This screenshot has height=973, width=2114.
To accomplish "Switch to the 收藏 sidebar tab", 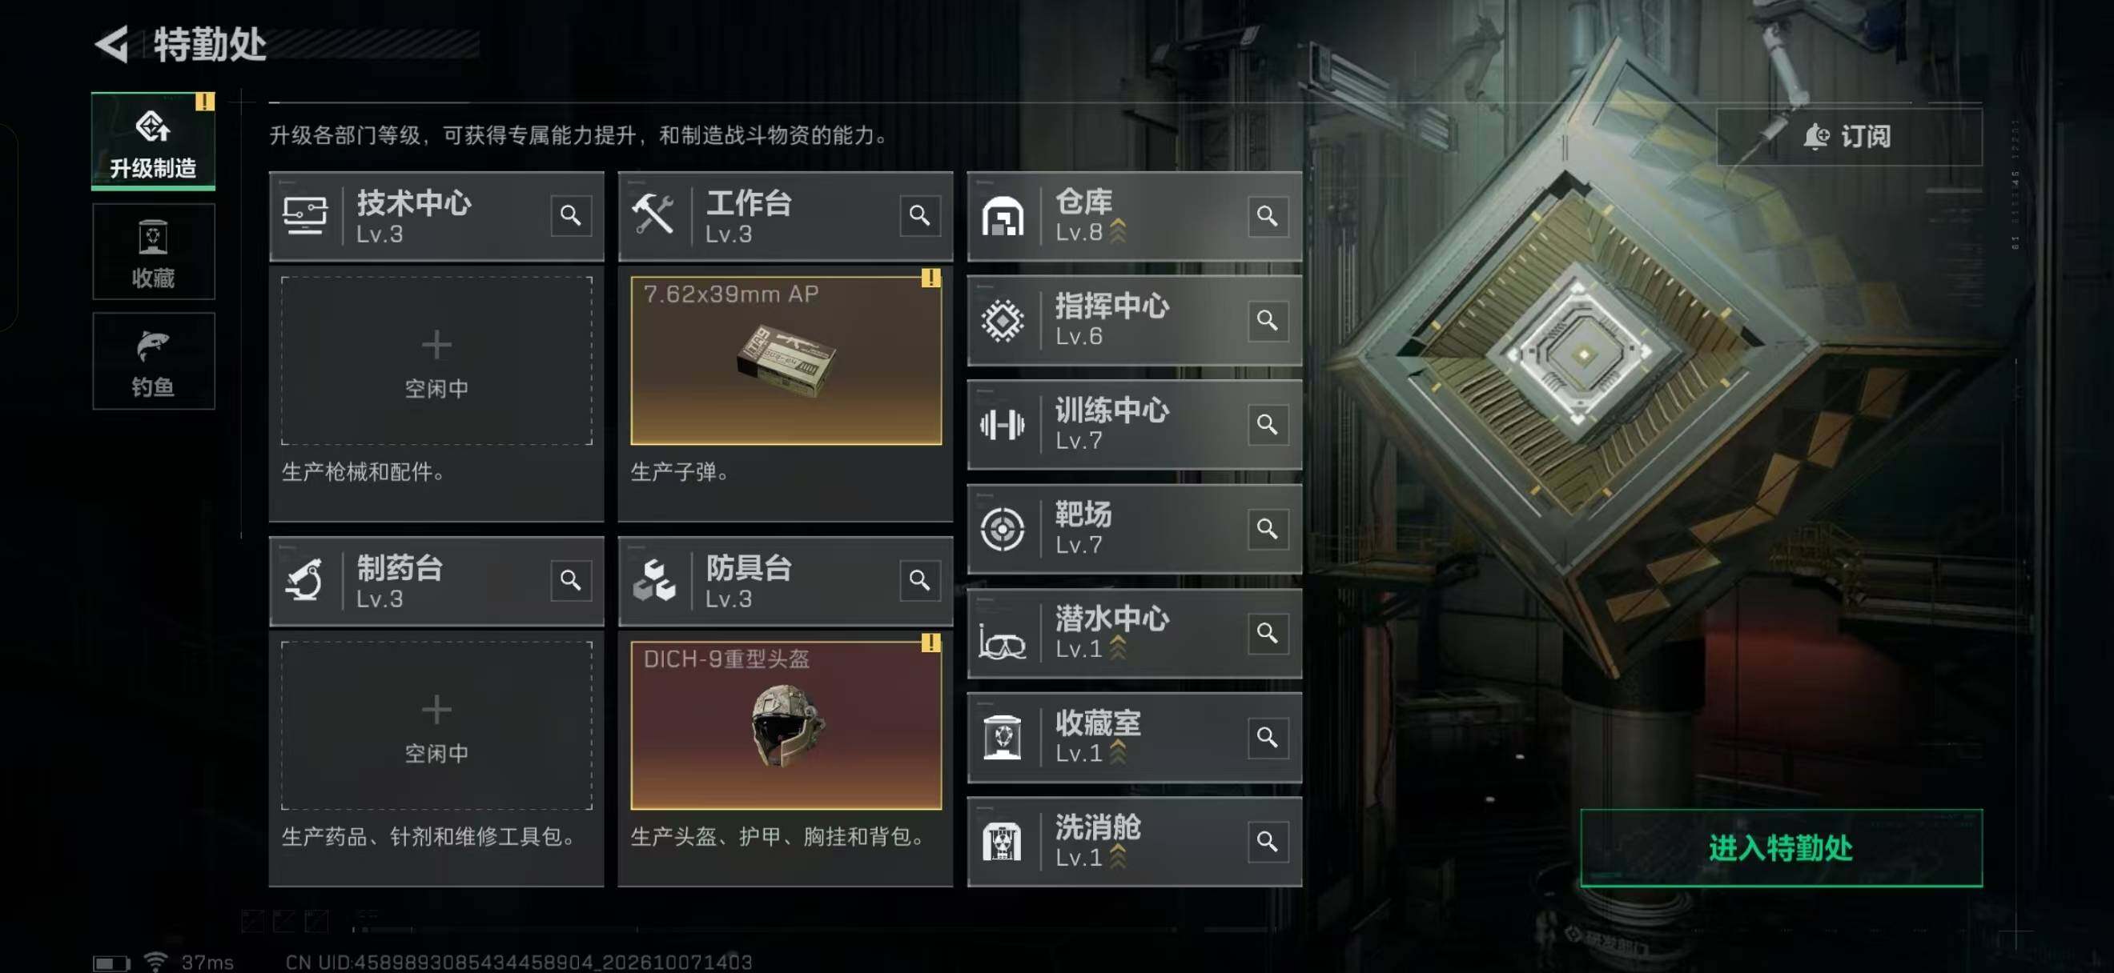I will tap(154, 252).
